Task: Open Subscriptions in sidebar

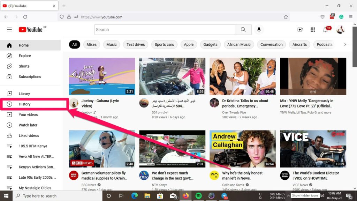Action: click(30, 77)
